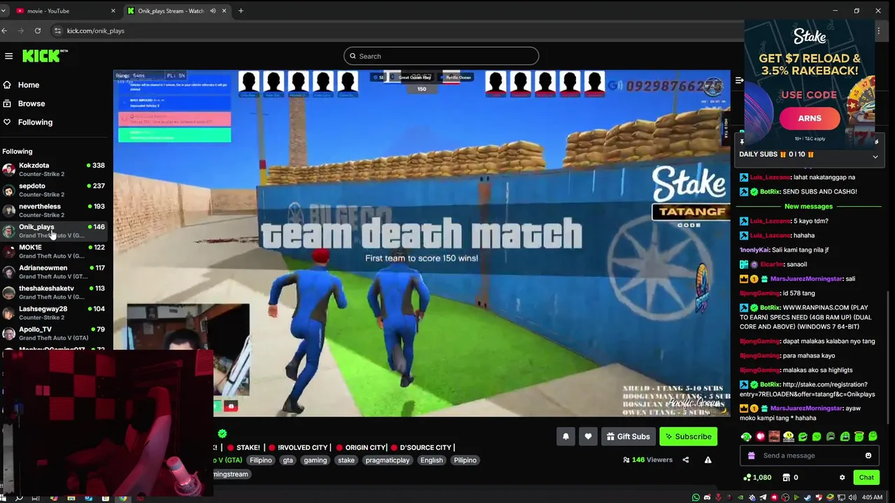Insert the green halo angel emote
Viewport: 895px width, 503px height.
point(859,437)
